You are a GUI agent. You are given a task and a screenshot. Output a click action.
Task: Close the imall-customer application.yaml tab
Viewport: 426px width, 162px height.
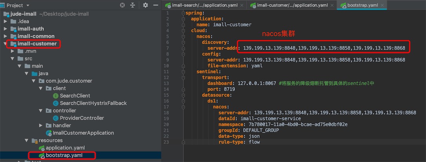pos(331,5)
